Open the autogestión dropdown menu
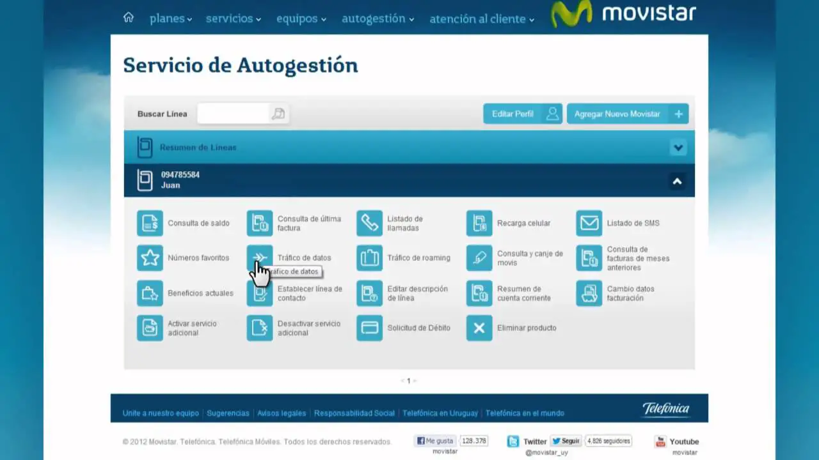819x460 pixels. click(378, 19)
